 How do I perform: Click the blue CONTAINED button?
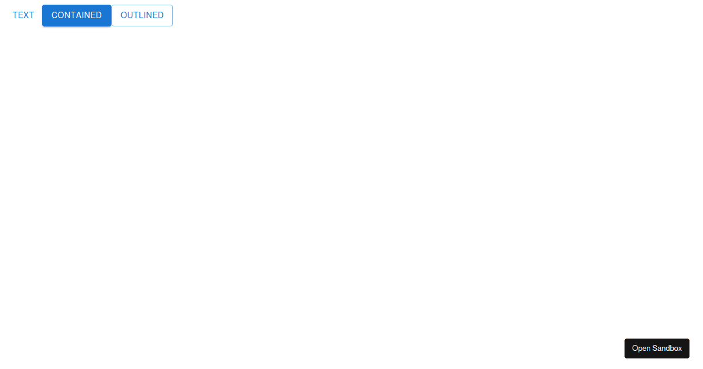coord(77,15)
